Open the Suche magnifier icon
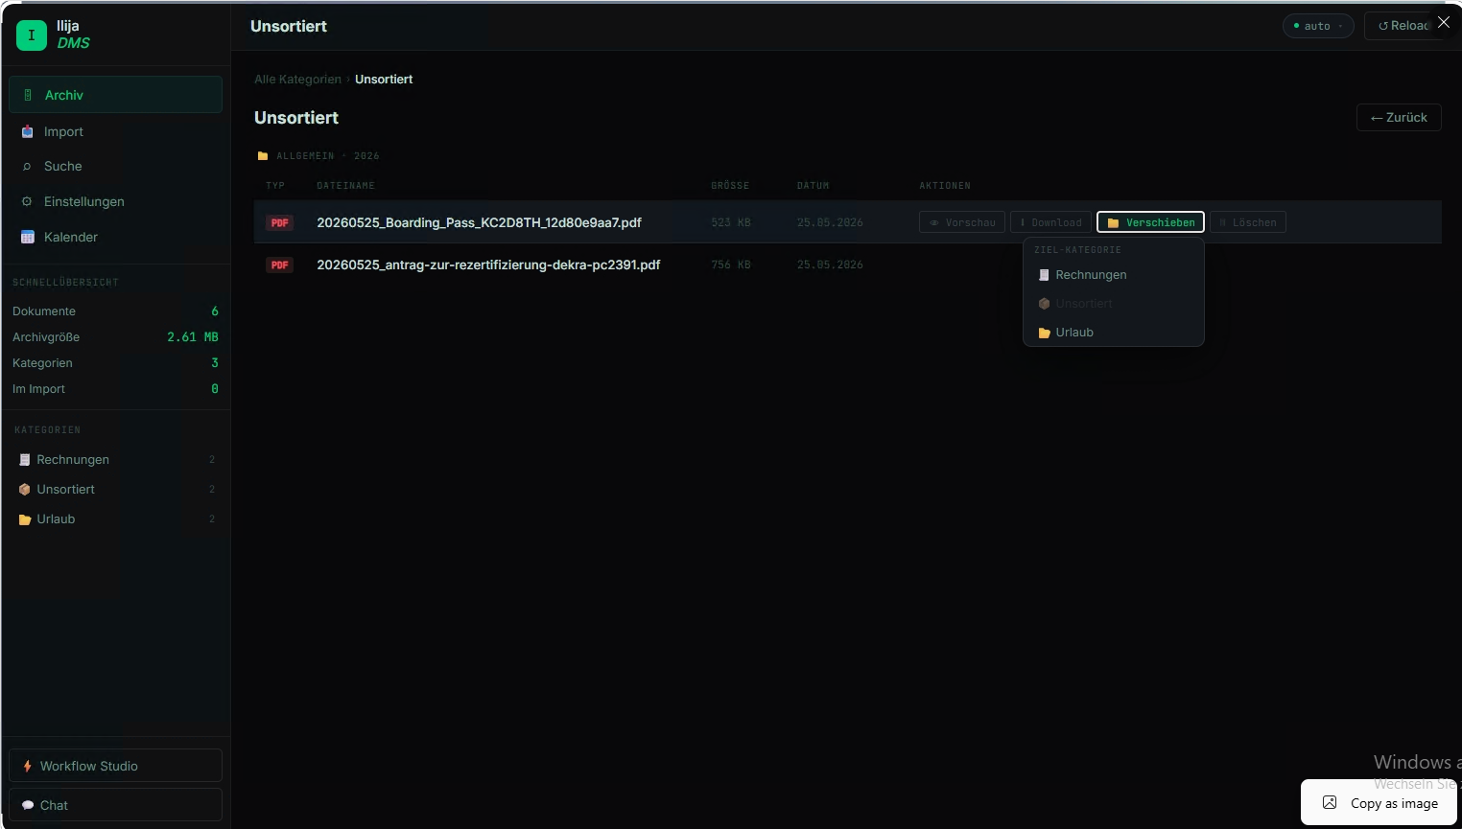Image resolution: width=1462 pixels, height=829 pixels. (27, 167)
